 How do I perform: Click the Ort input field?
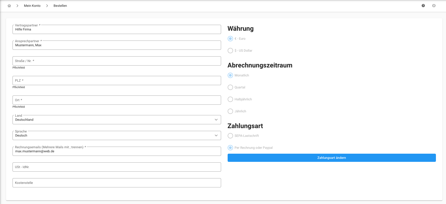pos(117,100)
